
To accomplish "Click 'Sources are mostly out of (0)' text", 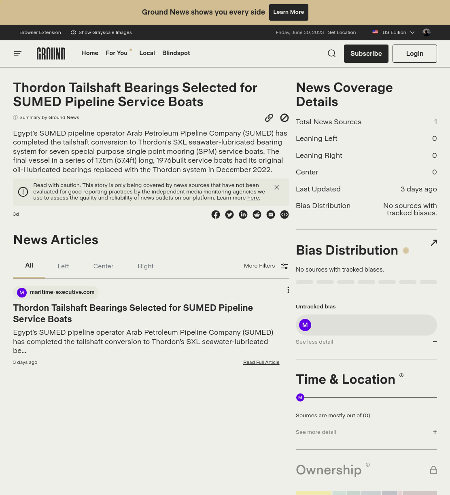I will coord(333,415).
